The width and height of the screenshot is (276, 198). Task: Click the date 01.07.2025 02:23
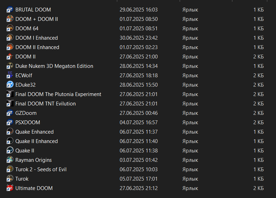(139, 47)
